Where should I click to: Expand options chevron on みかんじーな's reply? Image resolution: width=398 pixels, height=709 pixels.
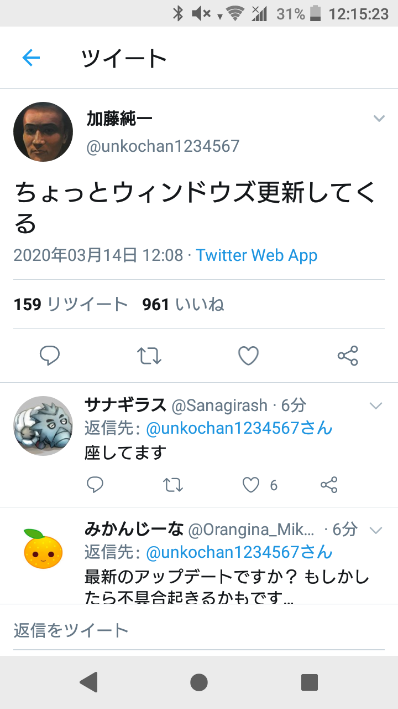(376, 530)
